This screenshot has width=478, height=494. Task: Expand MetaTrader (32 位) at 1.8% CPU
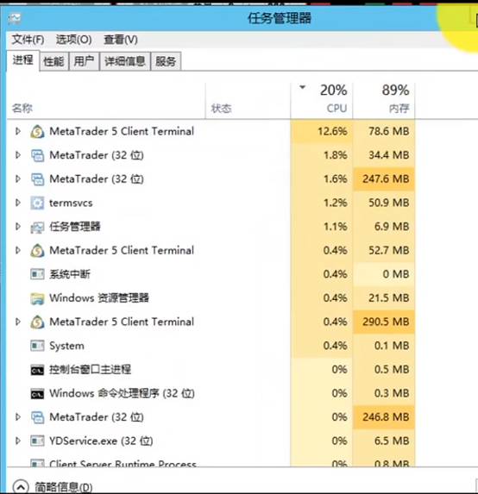(x=18, y=155)
